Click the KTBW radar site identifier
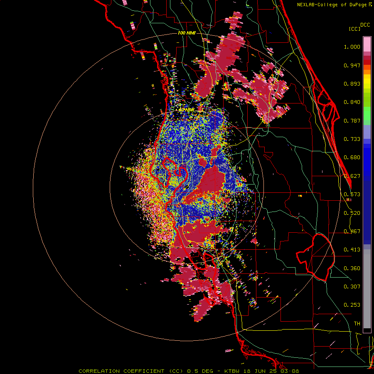This screenshot has height=374, width=374. point(233,371)
